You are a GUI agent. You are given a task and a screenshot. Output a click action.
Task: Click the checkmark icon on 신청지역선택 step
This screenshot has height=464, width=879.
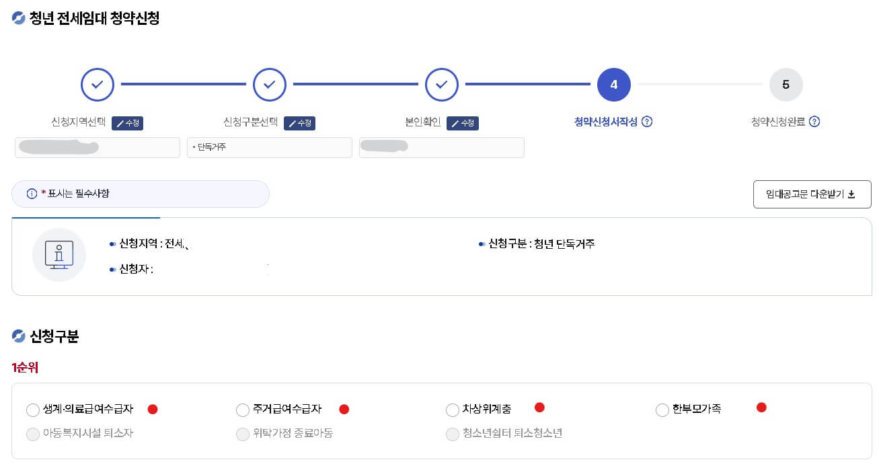(98, 84)
